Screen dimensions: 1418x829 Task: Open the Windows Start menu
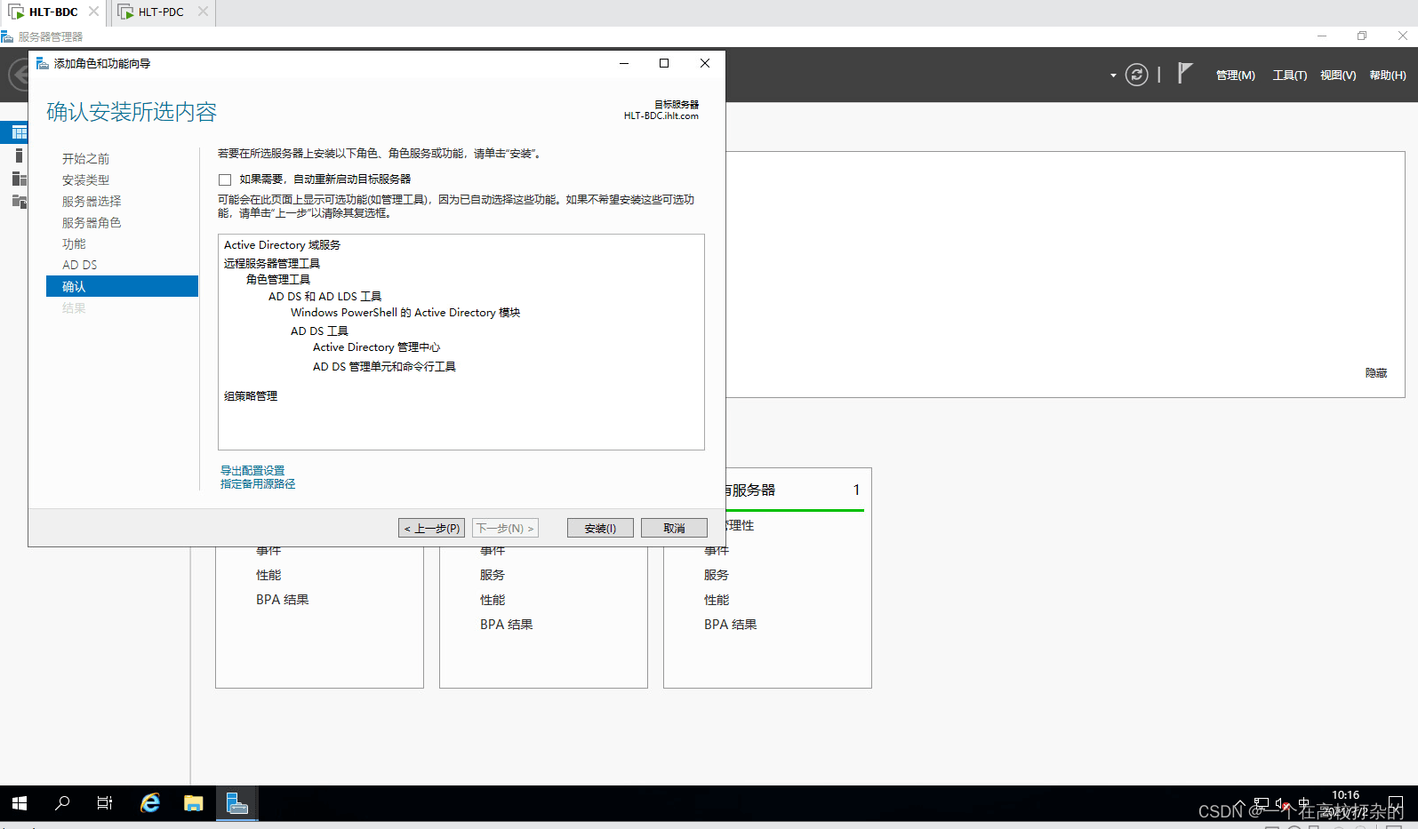pos(20,803)
